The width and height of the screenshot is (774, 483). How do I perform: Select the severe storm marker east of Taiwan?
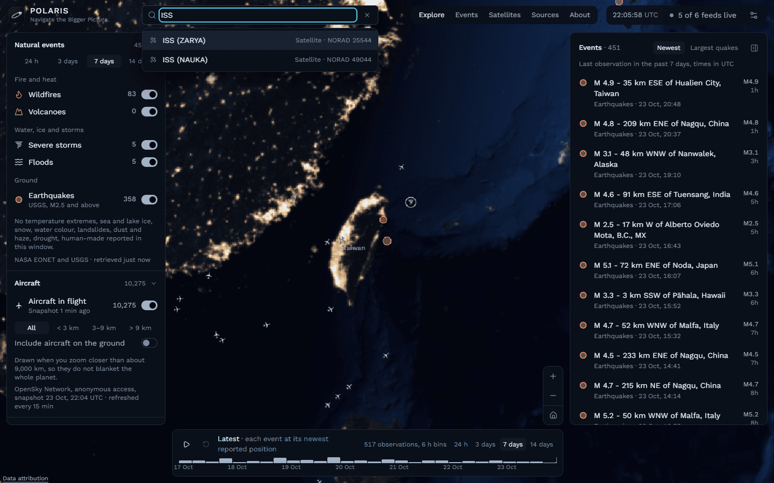(411, 202)
